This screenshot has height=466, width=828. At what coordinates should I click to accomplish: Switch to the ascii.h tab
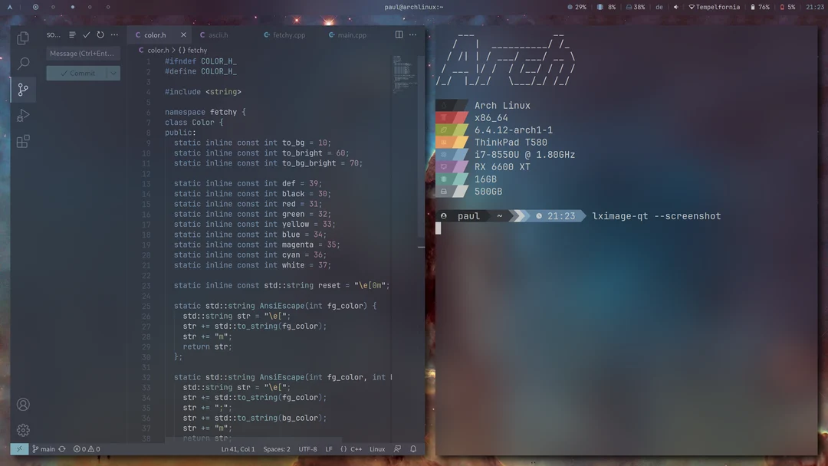217,34
